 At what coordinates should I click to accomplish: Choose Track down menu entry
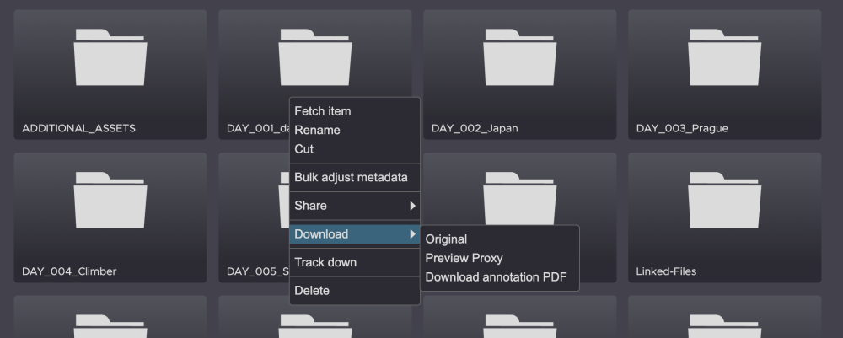pyautogui.click(x=325, y=262)
